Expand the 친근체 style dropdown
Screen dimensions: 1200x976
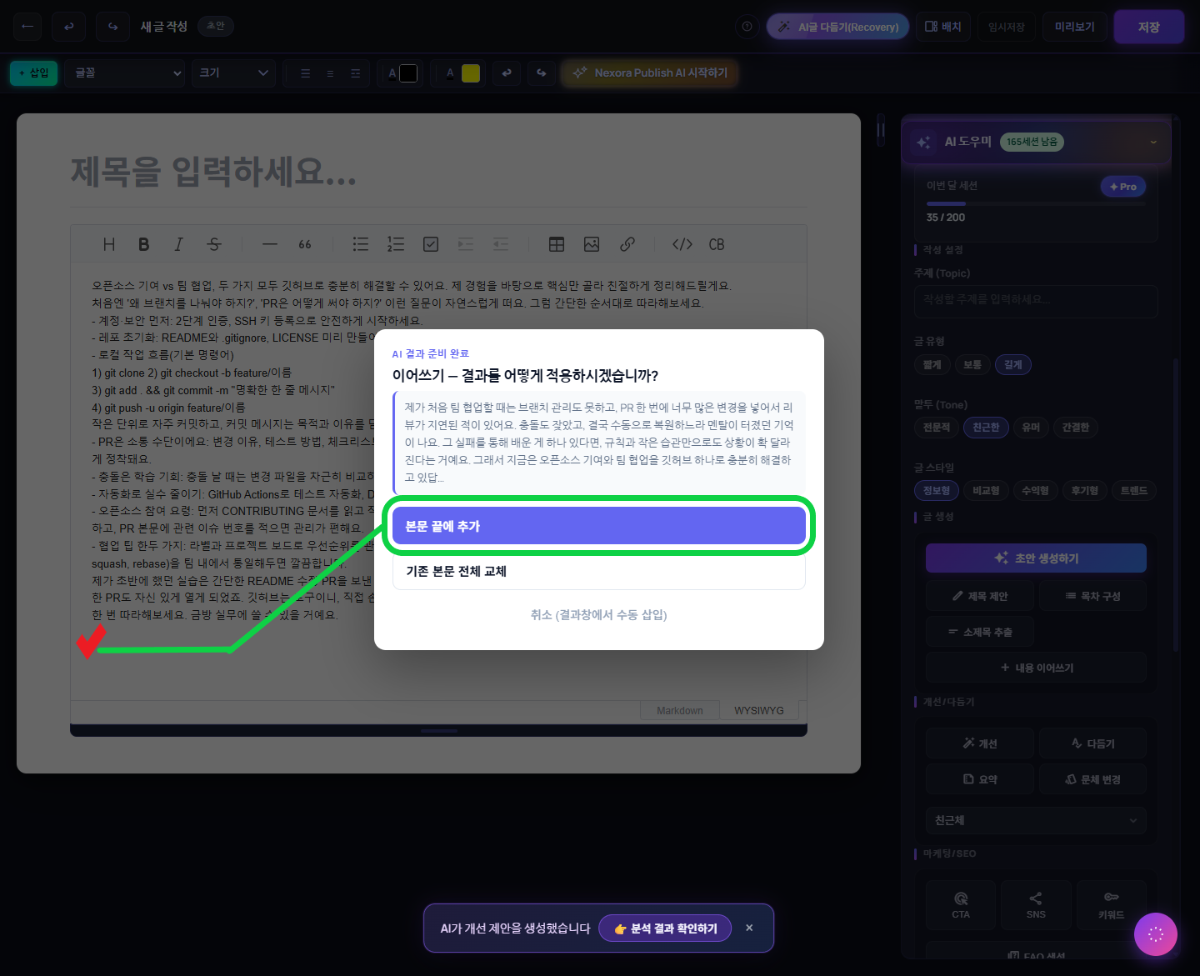[1035, 820]
